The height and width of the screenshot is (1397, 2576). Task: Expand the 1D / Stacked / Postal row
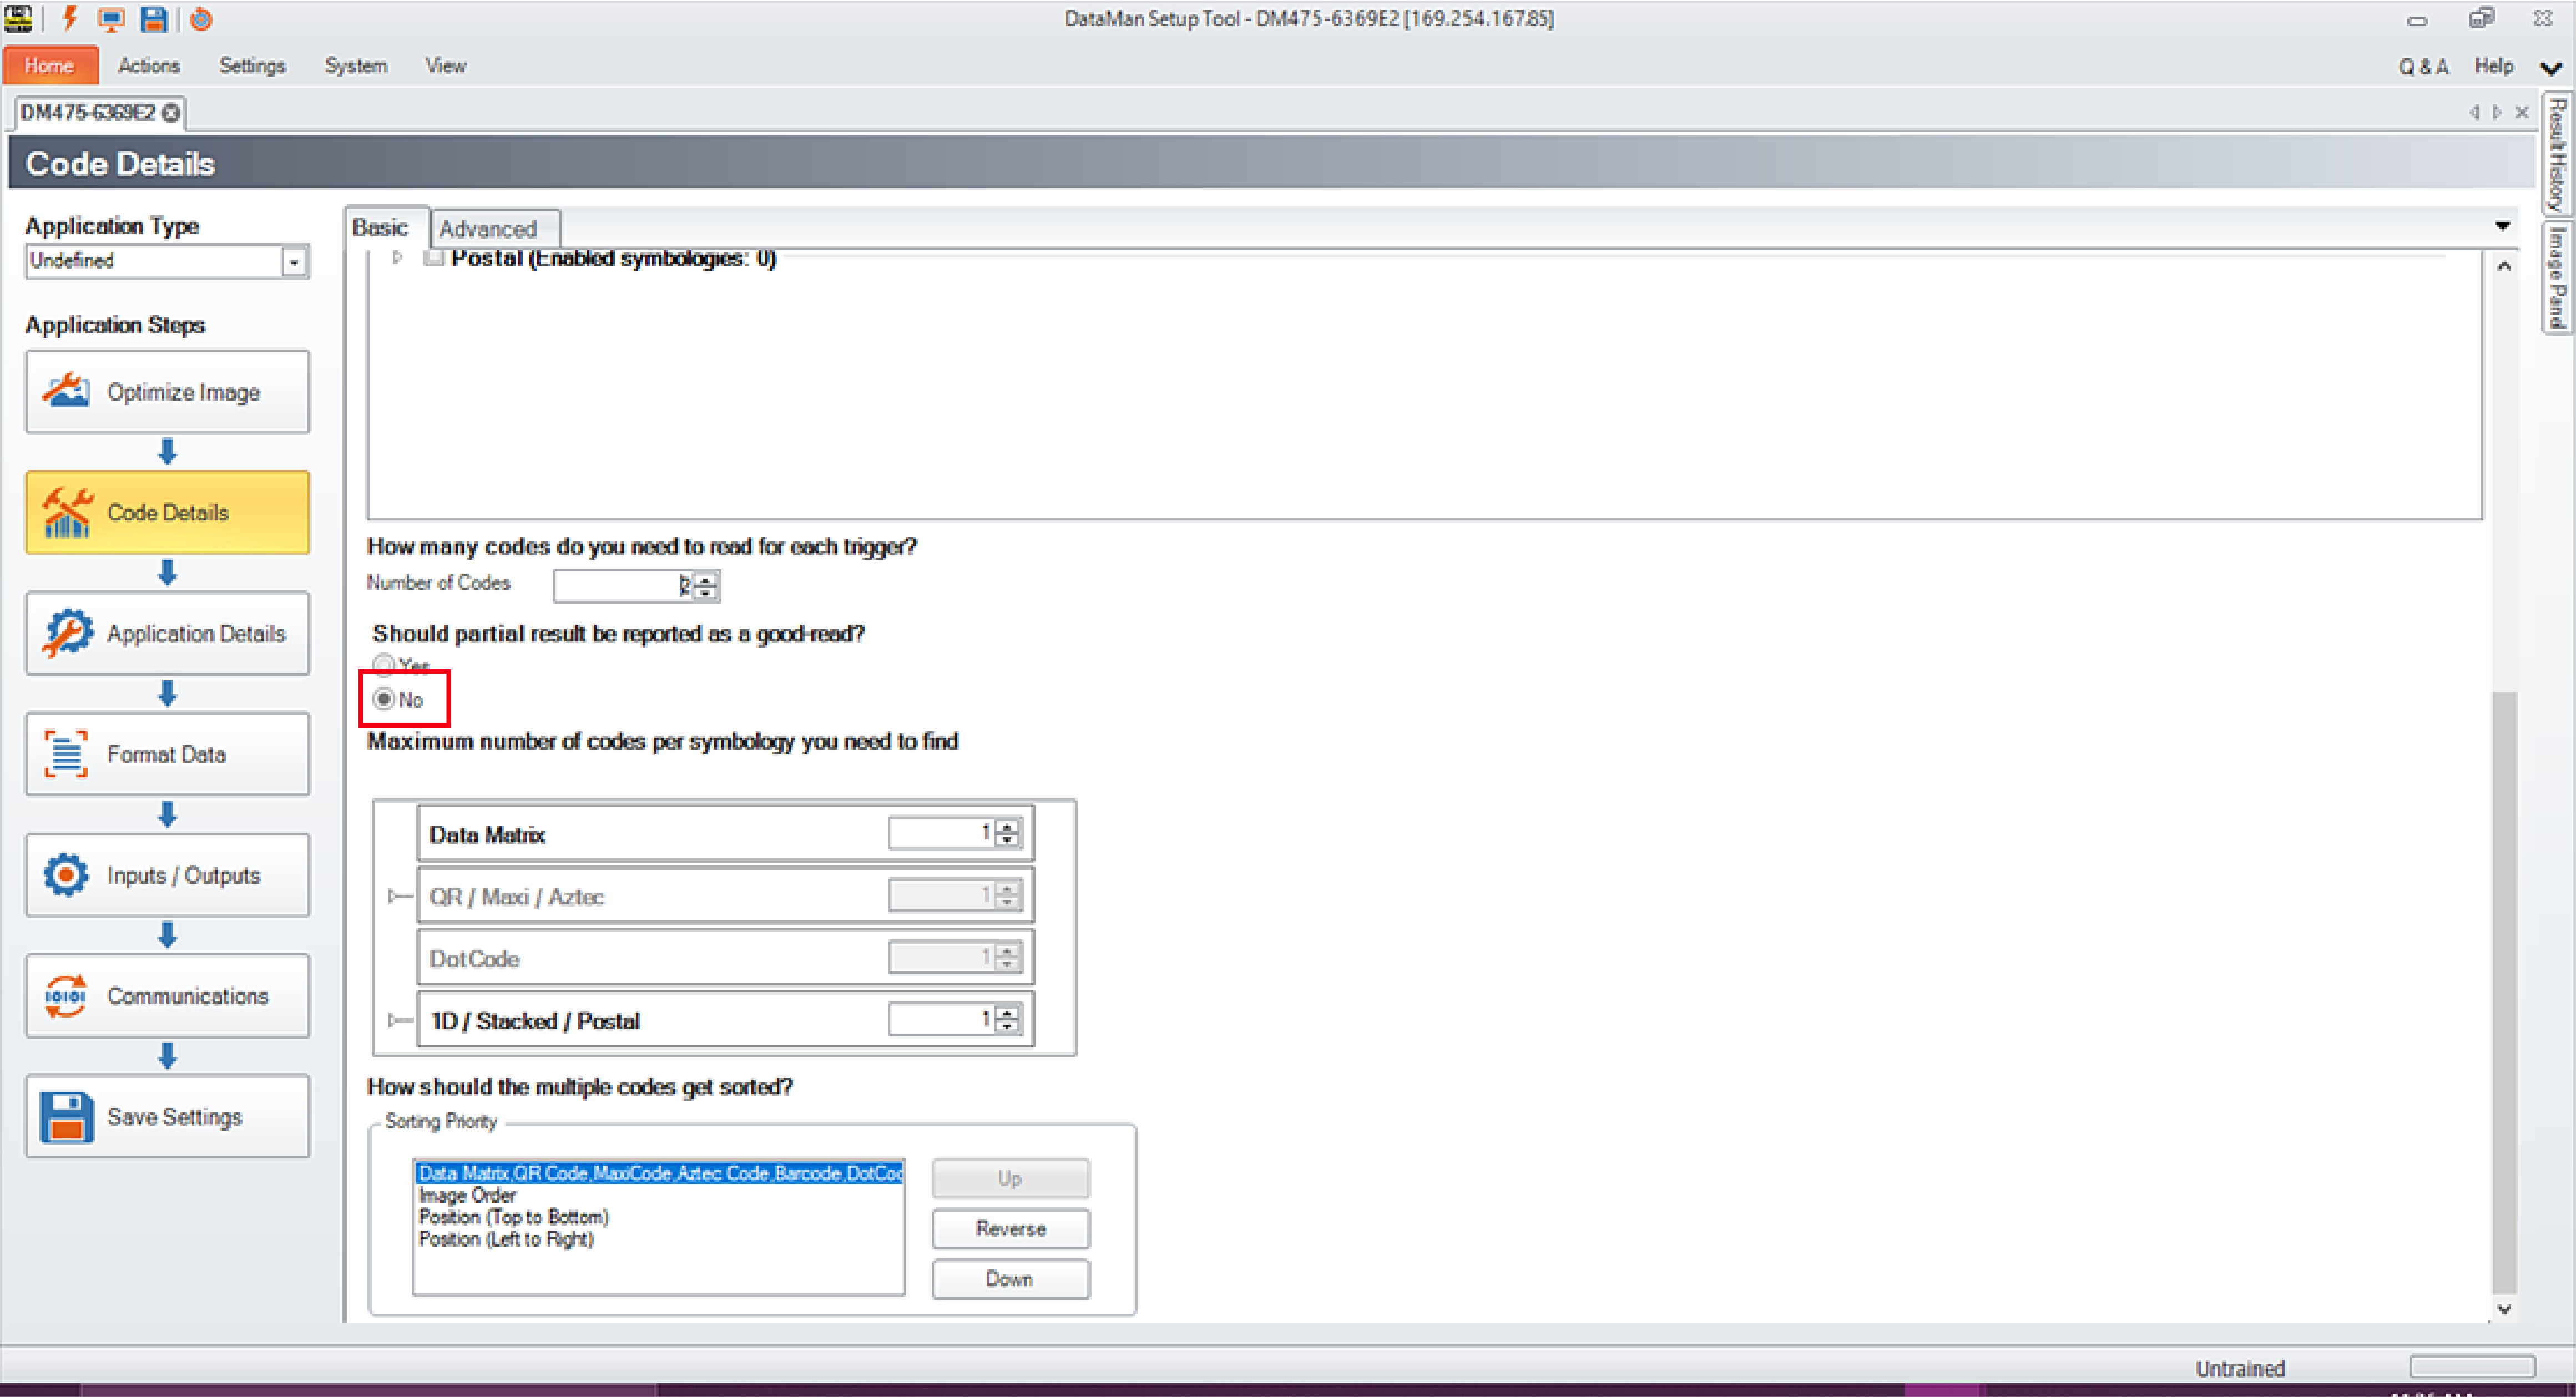click(394, 1020)
